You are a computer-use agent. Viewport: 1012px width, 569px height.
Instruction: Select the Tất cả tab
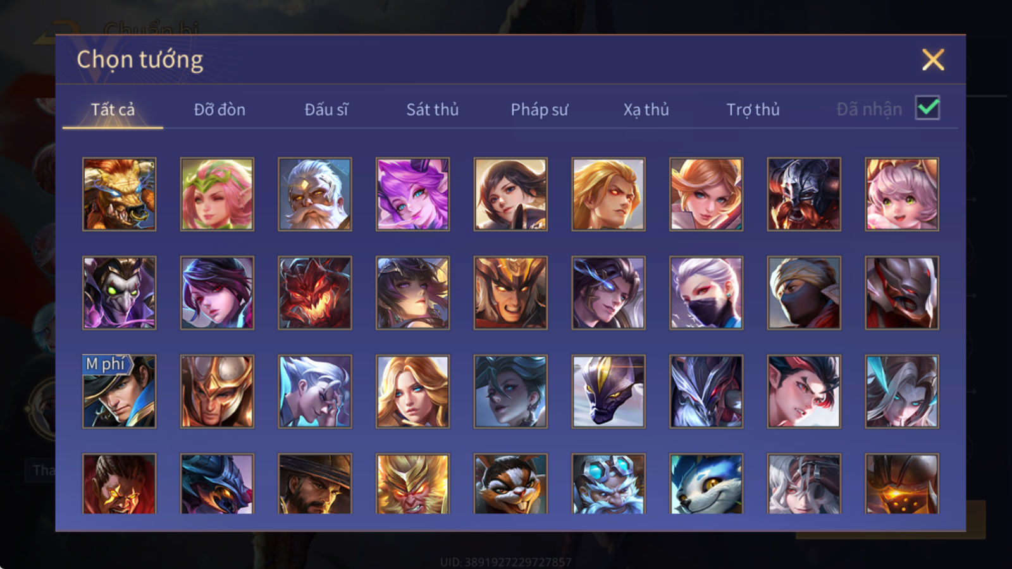pyautogui.click(x=113, y=109)
